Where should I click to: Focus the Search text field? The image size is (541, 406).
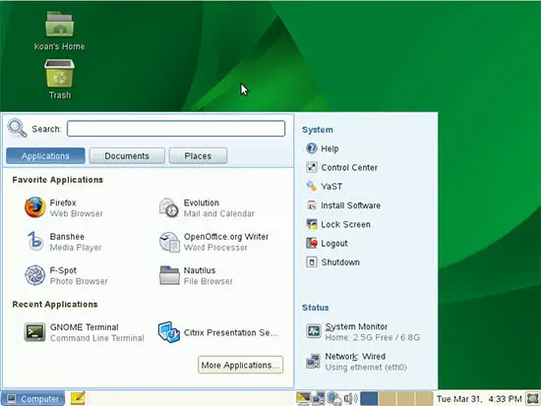click(176, 129)
